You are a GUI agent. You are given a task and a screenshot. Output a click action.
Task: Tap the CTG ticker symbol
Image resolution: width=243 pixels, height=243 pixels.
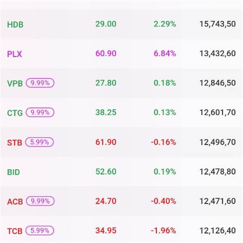click(15, 113)
